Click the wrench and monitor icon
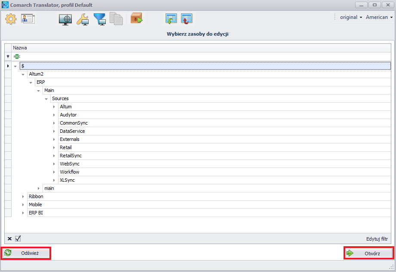 [x=83, y=19]
